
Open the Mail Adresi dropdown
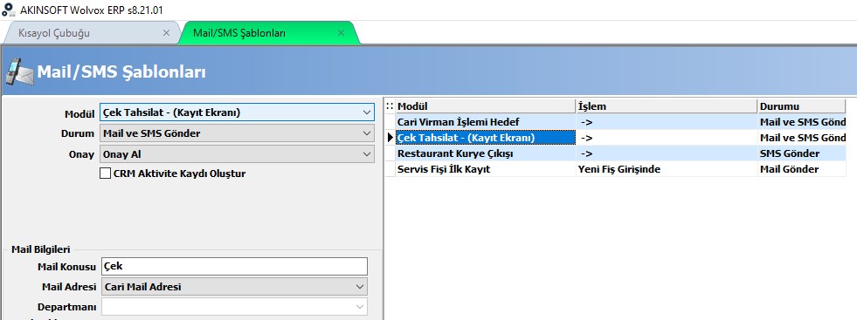[x=359, y=287]
